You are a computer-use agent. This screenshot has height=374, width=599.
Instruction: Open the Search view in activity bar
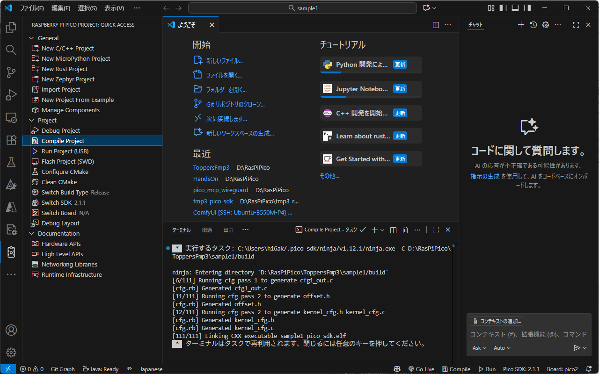coord(11,50)
